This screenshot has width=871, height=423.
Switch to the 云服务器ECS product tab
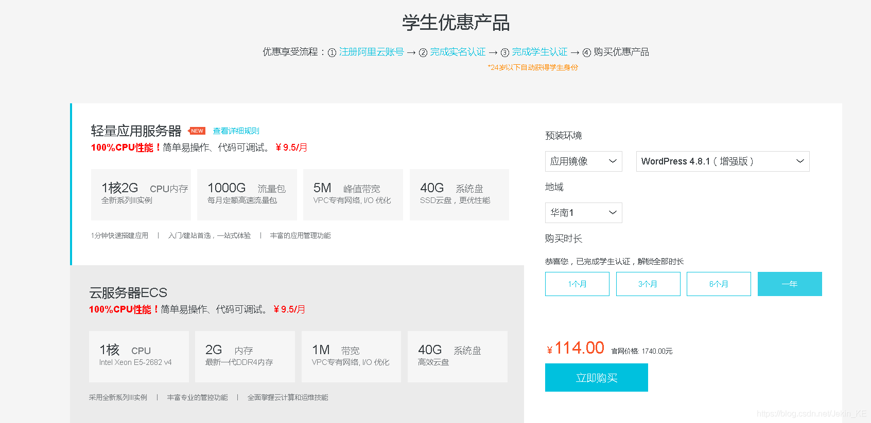[128, 293]
